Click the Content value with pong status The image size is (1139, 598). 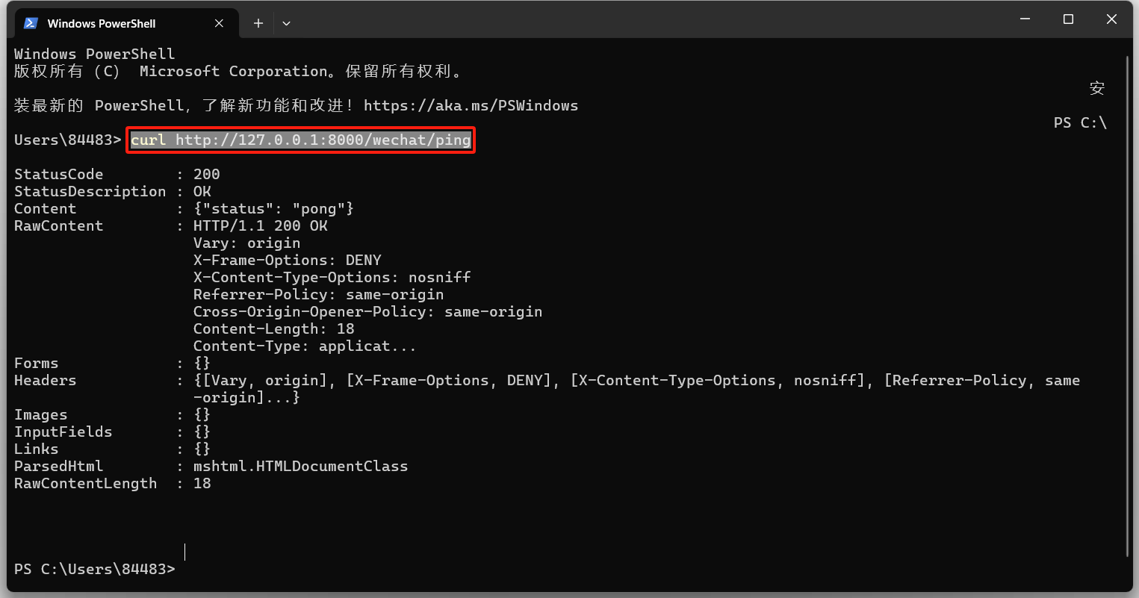[273, 209]
